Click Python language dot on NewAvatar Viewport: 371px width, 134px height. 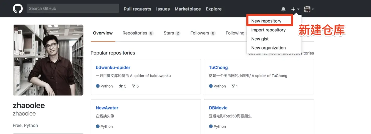(x=98, y=126)
